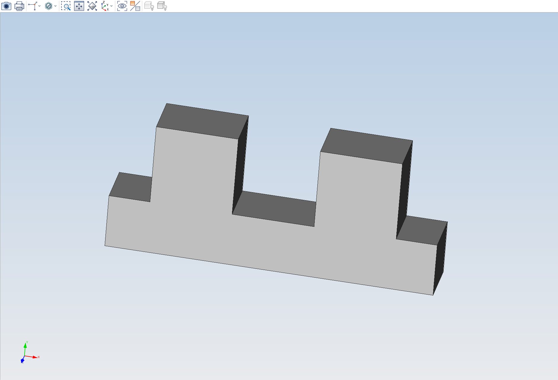Open the Print graphics tool
Image resolution: width=558 pixels, height=380 pixels.
[x=19, y=6]
